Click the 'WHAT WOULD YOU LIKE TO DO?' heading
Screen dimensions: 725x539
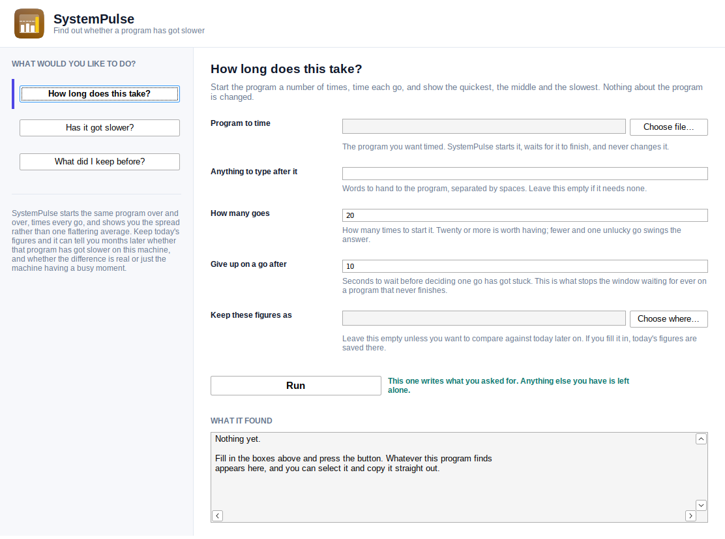(x=74, y=64)
